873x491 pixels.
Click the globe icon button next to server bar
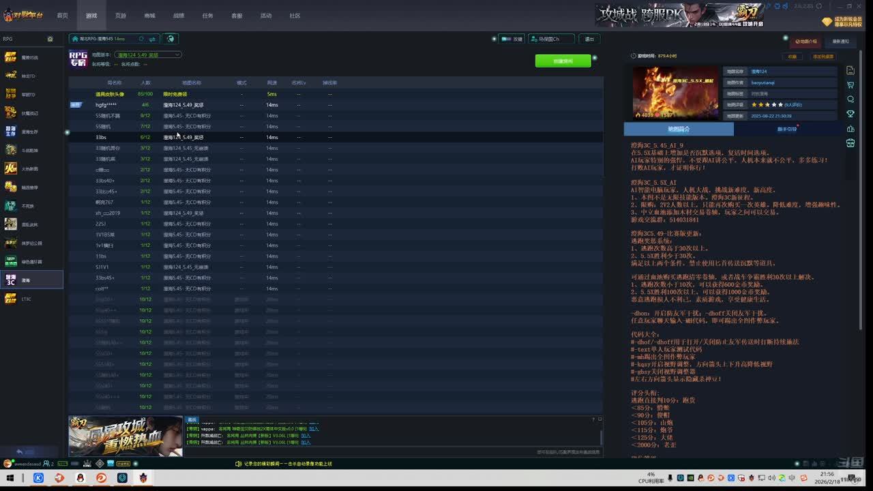(171, 39)
